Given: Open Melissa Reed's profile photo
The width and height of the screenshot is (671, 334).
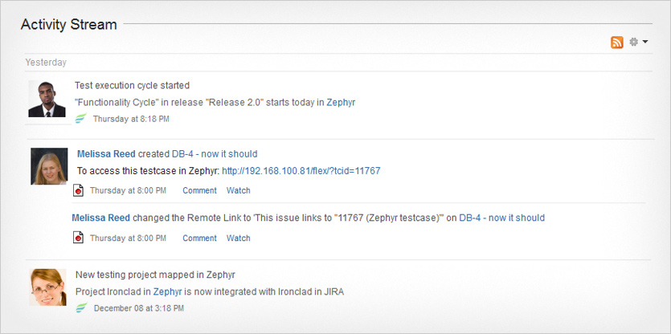Looking at the screenshot, I should click(49, 166).
